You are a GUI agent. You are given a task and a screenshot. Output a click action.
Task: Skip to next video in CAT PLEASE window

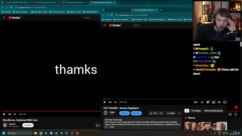point(110,102)
